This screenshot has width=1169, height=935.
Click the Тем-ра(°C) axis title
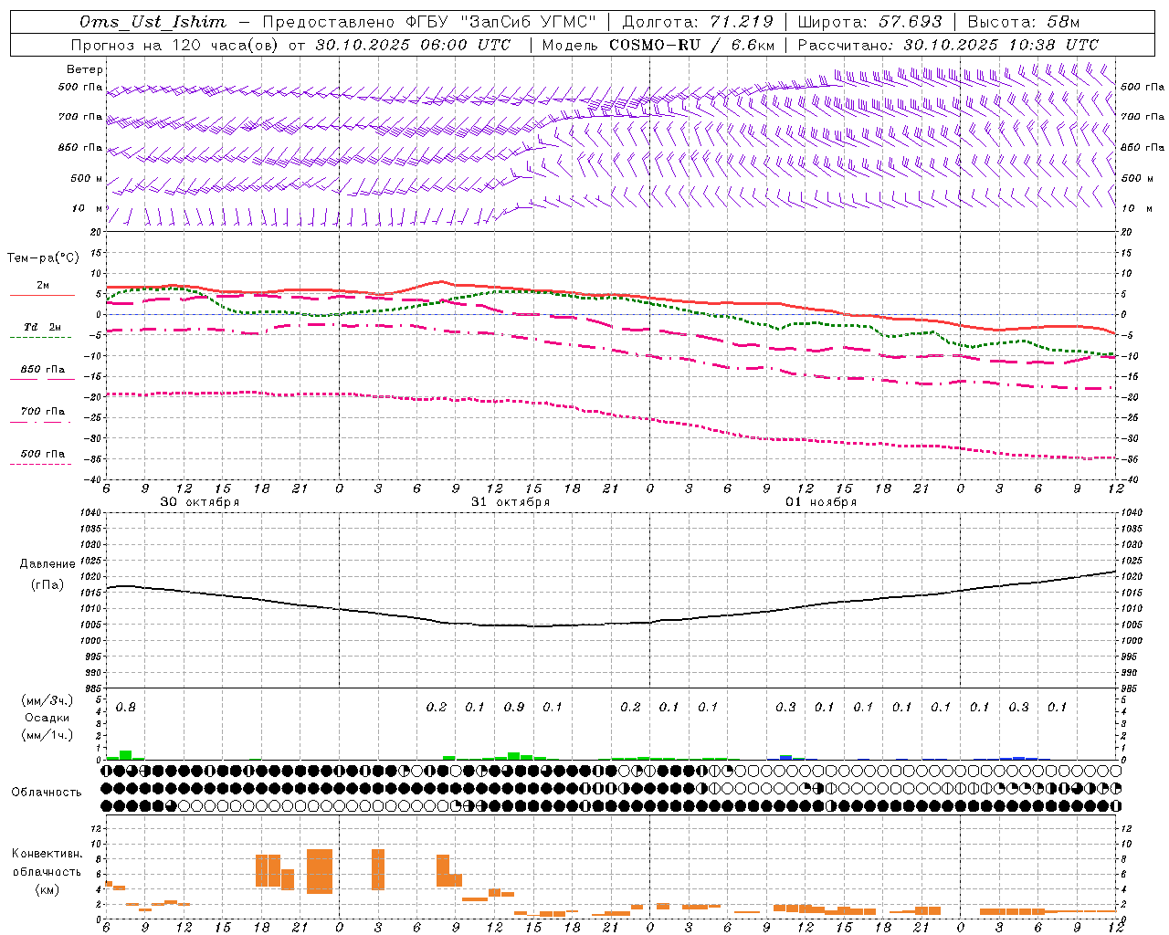pos(43,258)
